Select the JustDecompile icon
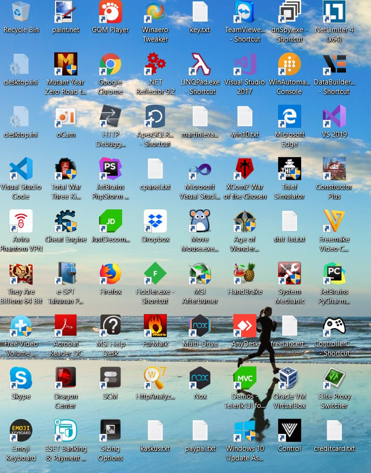This screenshot has width=371, height=473. [110, 221]
